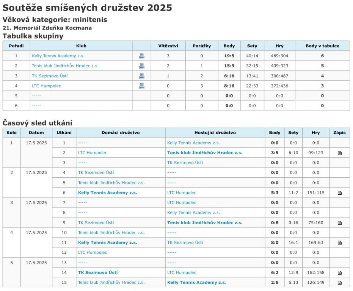The width and height of the screenshot is (353, 291).
Task: Click the Body v tabulce column header
Action: (x=322, y=46)
